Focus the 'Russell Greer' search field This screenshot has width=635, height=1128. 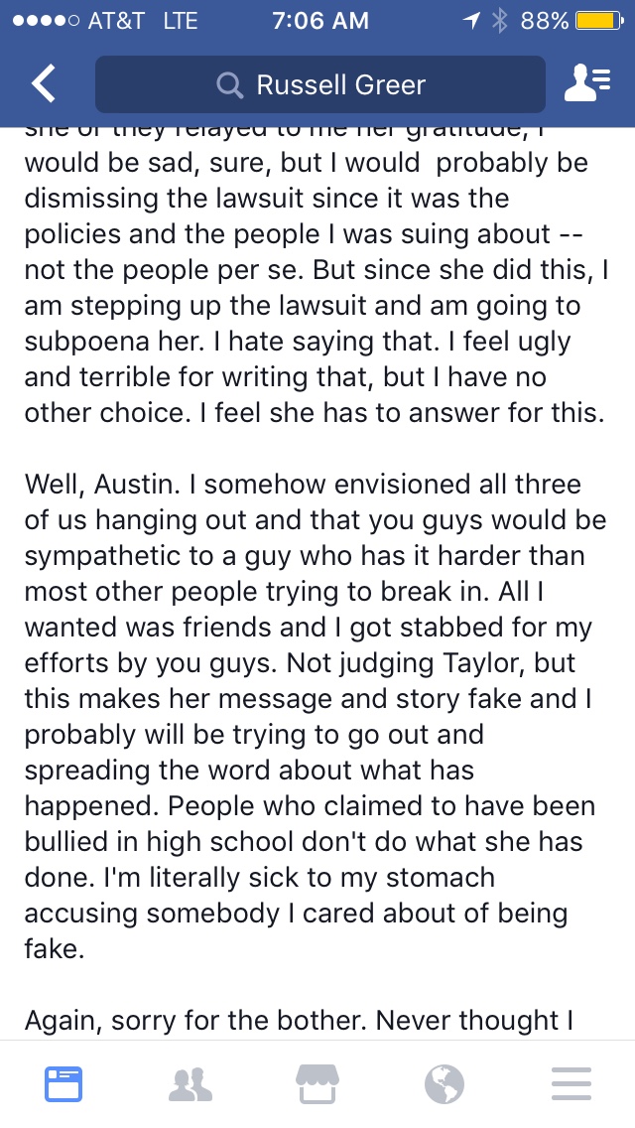(x=320, y=84)
